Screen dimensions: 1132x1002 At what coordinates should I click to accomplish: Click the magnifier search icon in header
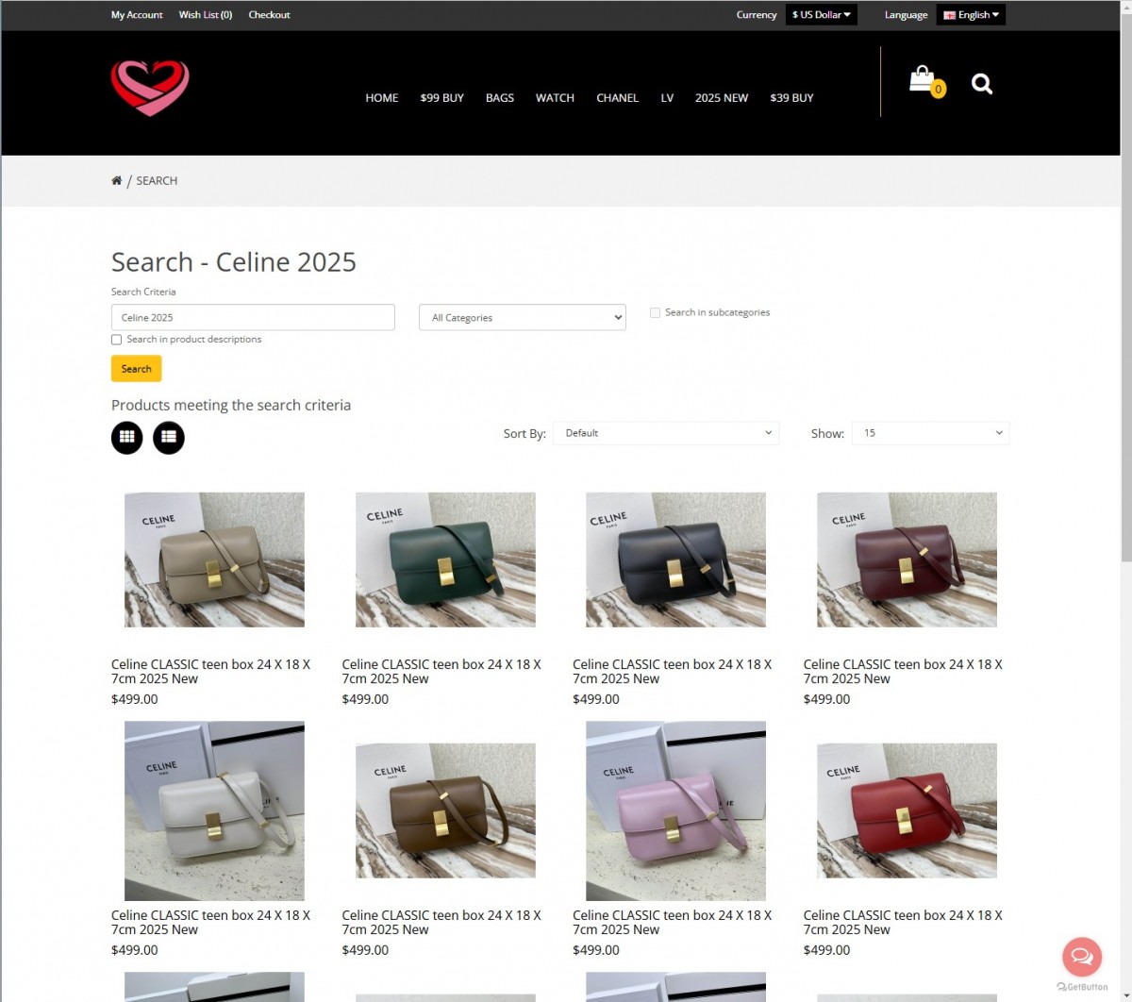pos(982,84)
